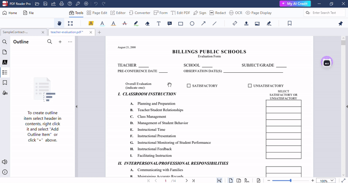Select the Eraser tool

pyautogui.click(x=147, y=24)
